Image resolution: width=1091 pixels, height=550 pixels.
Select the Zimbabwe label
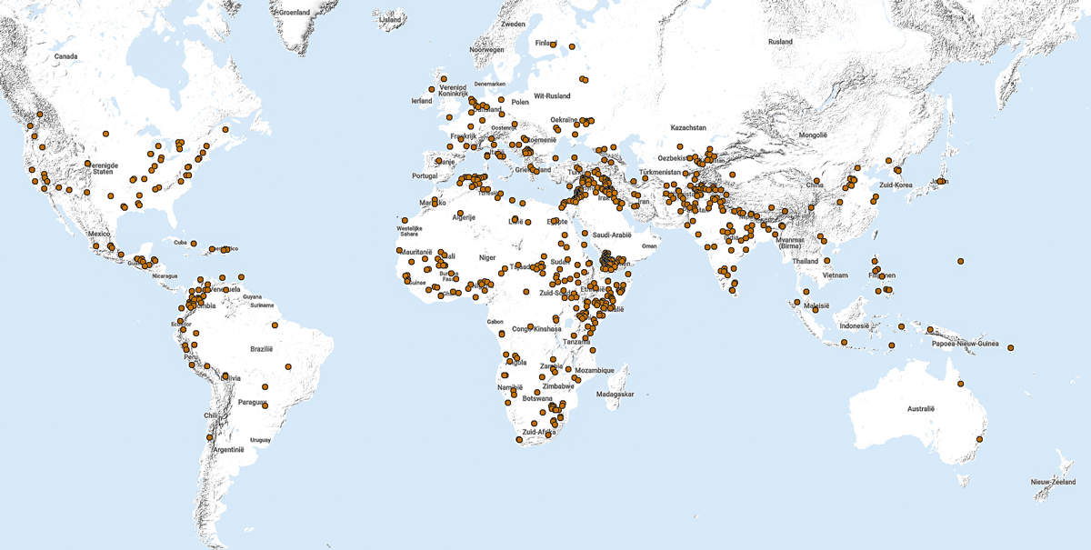tap(558, 385)
